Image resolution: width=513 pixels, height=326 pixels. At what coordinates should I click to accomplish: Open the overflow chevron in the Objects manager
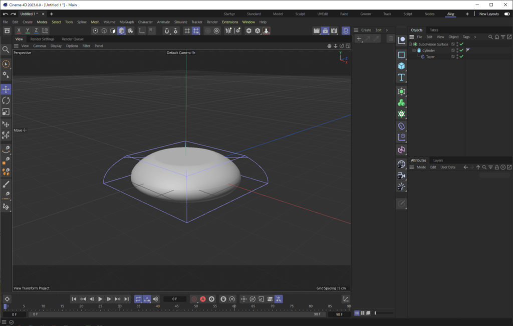(x=475, y=36)
